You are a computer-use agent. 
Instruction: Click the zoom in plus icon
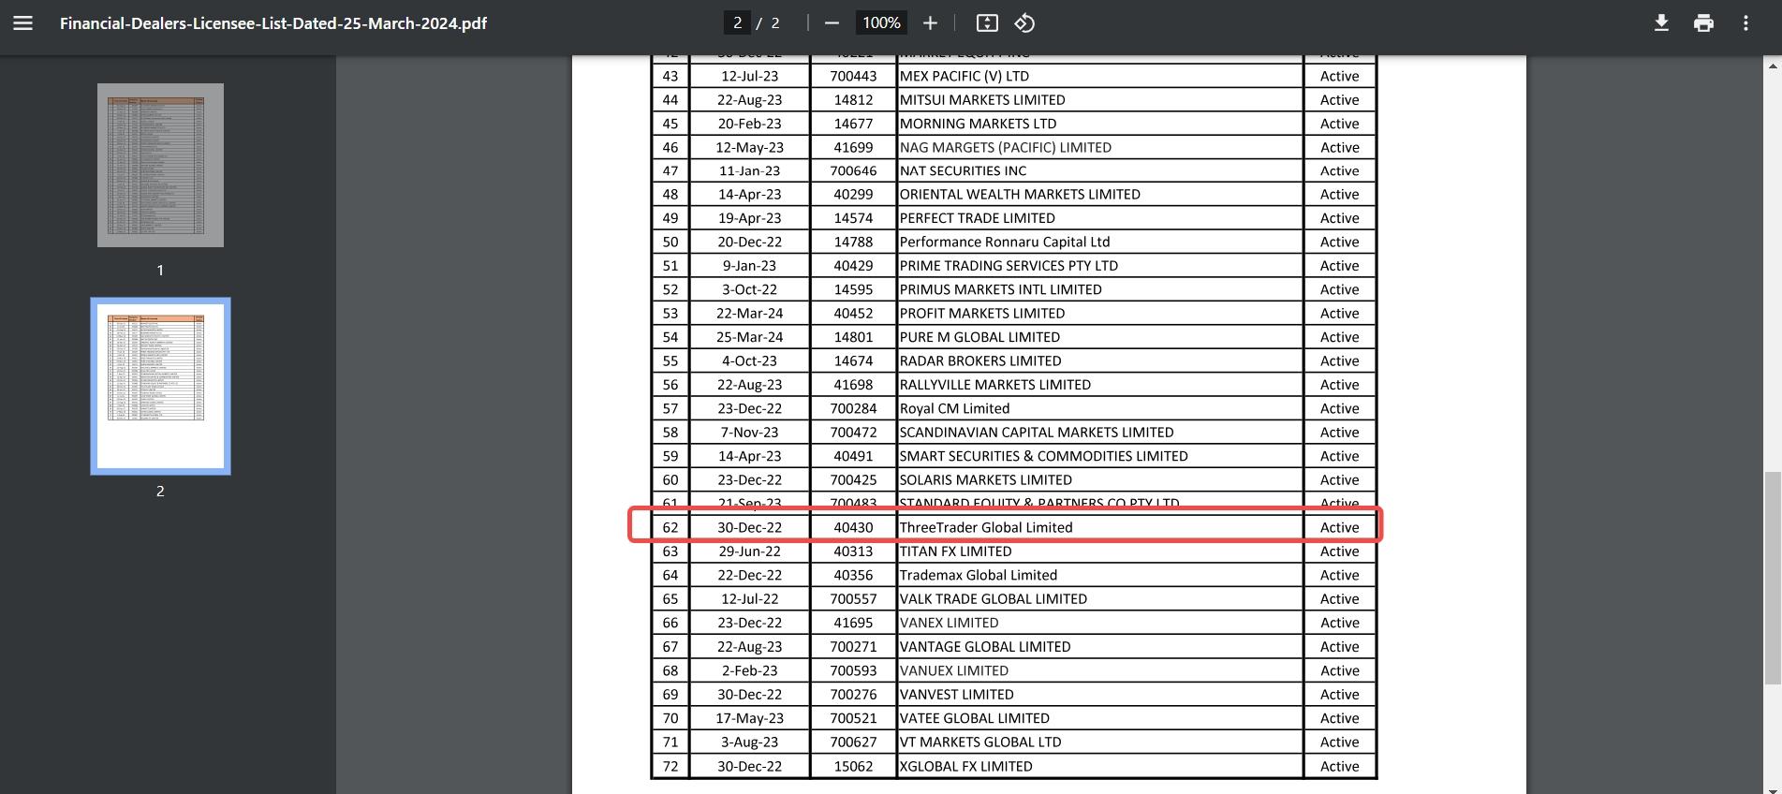(x=930, y=23)
